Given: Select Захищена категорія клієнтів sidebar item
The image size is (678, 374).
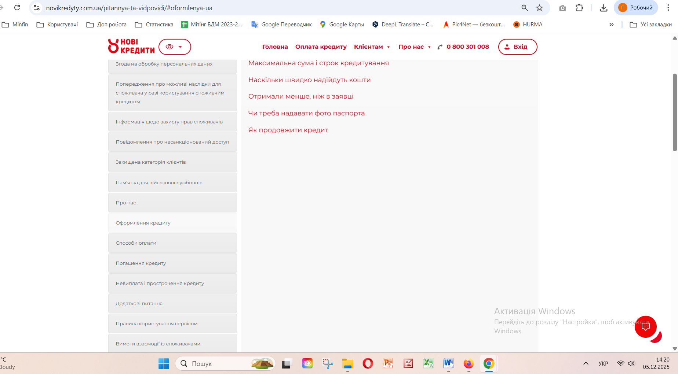Looking at the screenshot, I should [x=172, y=162].
